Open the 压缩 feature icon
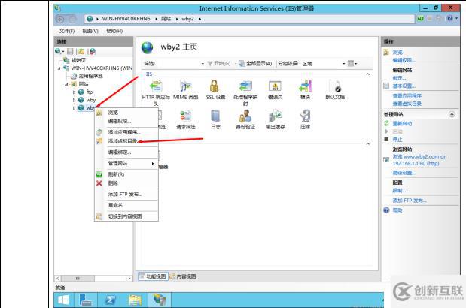466x308 pixels. [x=305, y=116]
